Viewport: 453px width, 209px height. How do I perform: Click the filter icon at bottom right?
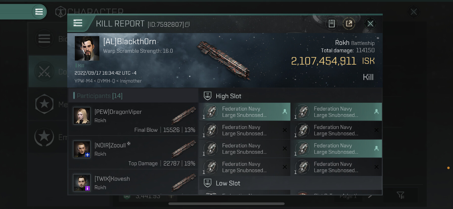400,195
